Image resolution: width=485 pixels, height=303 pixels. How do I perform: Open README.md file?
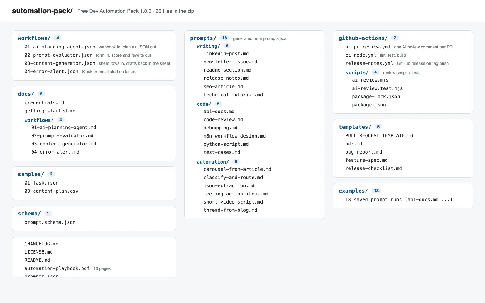37,260
